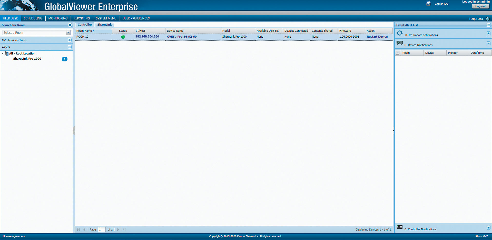Click the Re-Import Notifications refresh icon
Screen dimensions: 492x240
(400, 33)
